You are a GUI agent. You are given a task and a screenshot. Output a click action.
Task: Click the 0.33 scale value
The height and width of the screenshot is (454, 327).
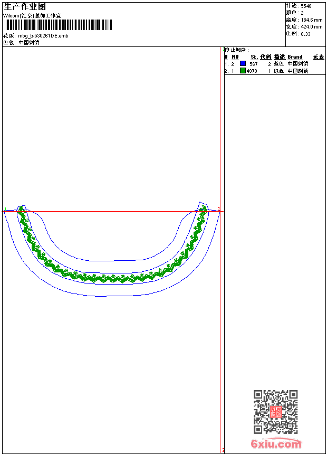tap(305, 34)
